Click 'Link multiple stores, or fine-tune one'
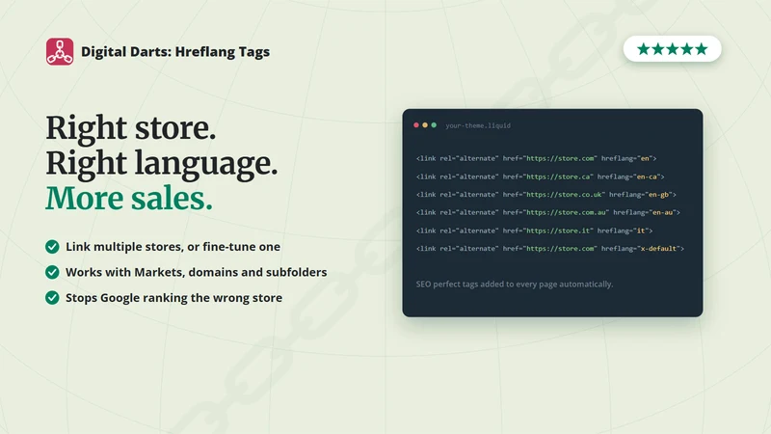 click(173, 247)
